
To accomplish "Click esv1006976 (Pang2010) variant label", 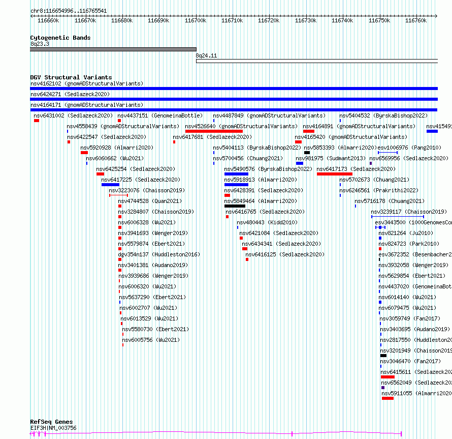I will pos(409,148).
